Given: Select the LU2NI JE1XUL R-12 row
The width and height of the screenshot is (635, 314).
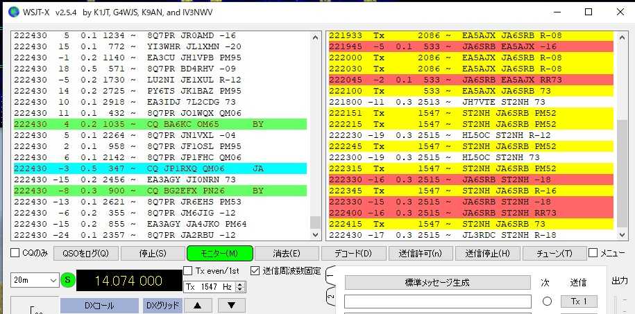Looking at the screenshot, I should 160,80.
